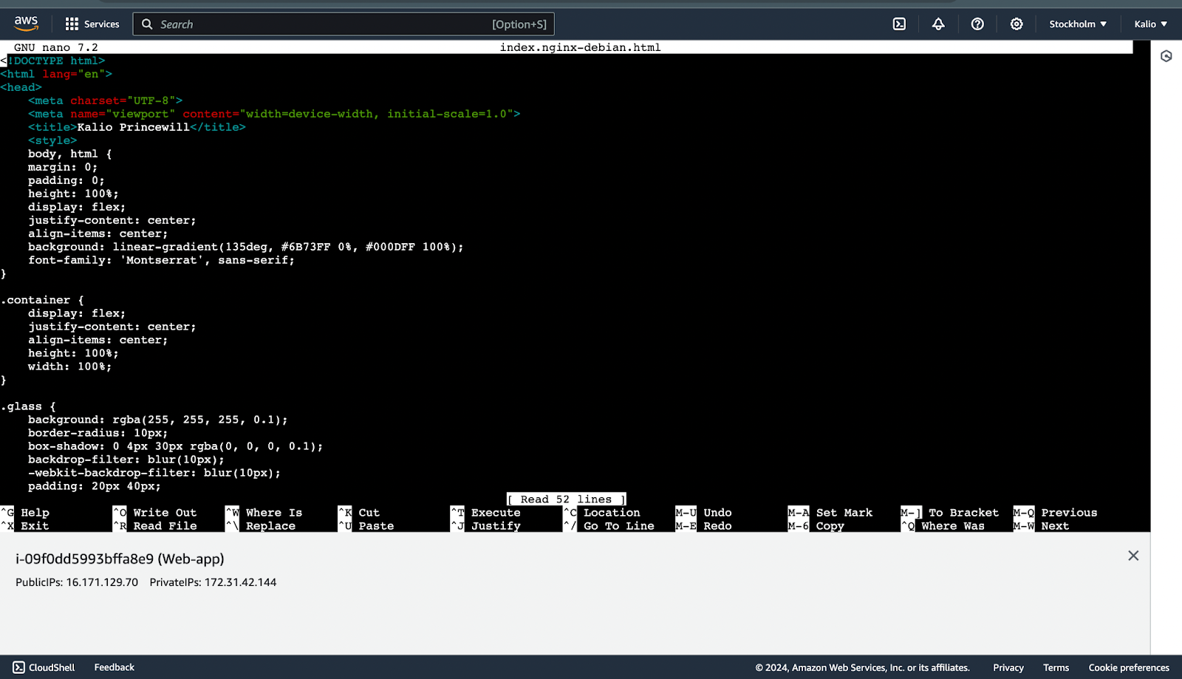Open the settings gear menu
The height and width of the screenshot is (679, 1182).
click(1017, 24)
